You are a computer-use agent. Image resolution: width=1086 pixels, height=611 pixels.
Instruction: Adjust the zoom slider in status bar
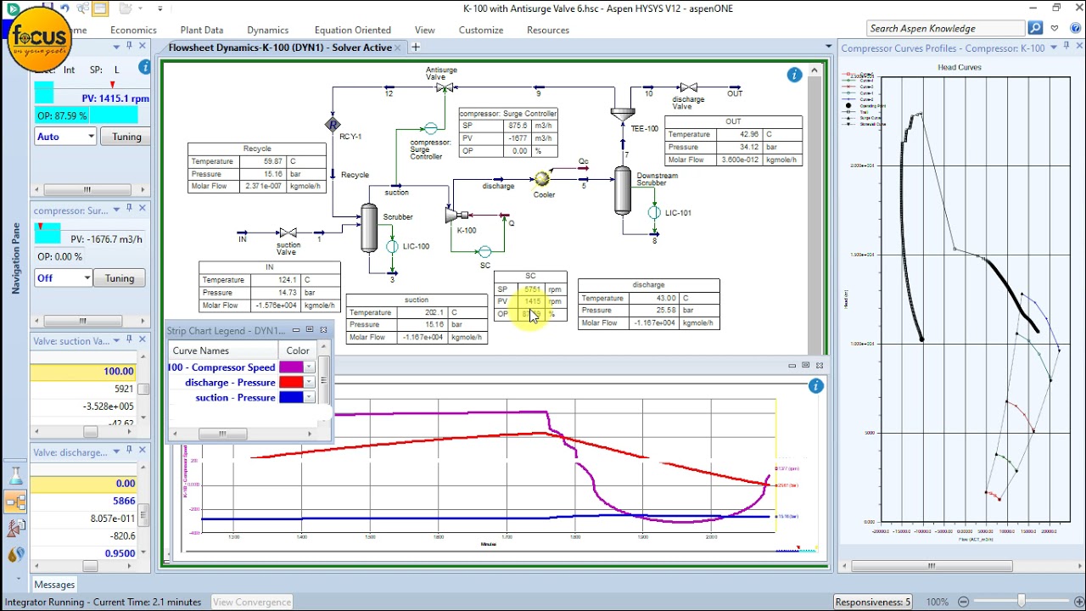point(1022,602)
